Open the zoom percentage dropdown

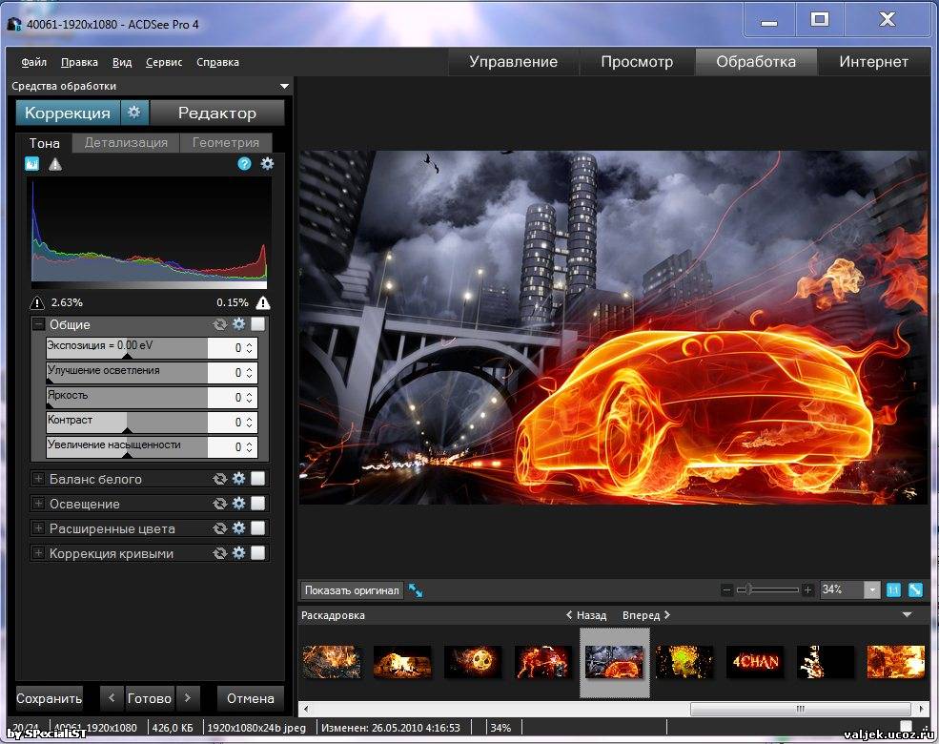[871, 590]
